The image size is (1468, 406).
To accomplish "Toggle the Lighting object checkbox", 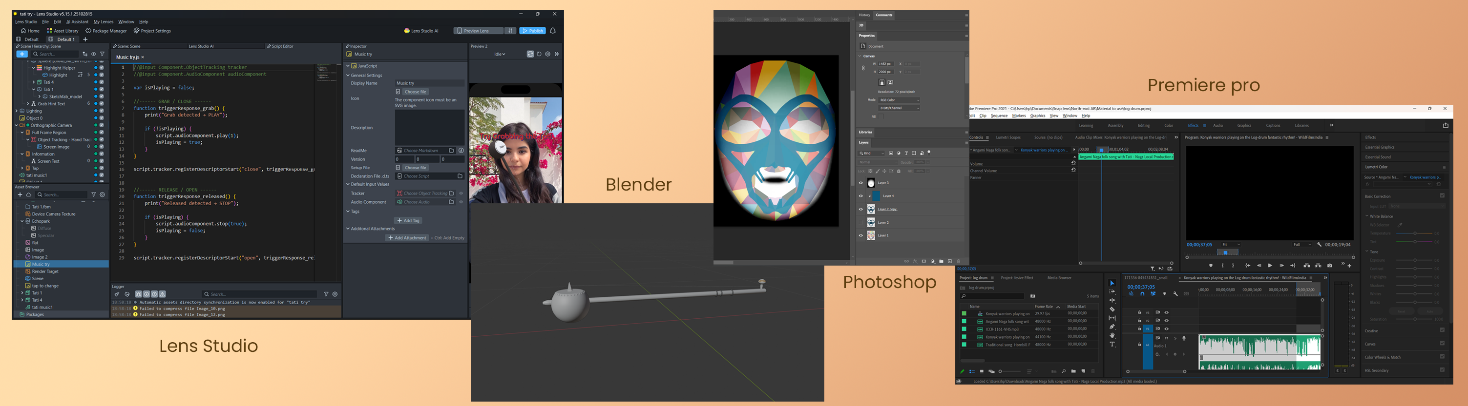I will 102,111.
